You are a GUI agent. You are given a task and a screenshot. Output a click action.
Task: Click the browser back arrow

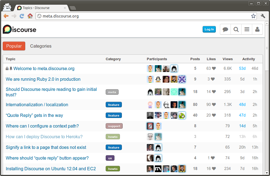[6, 16]
